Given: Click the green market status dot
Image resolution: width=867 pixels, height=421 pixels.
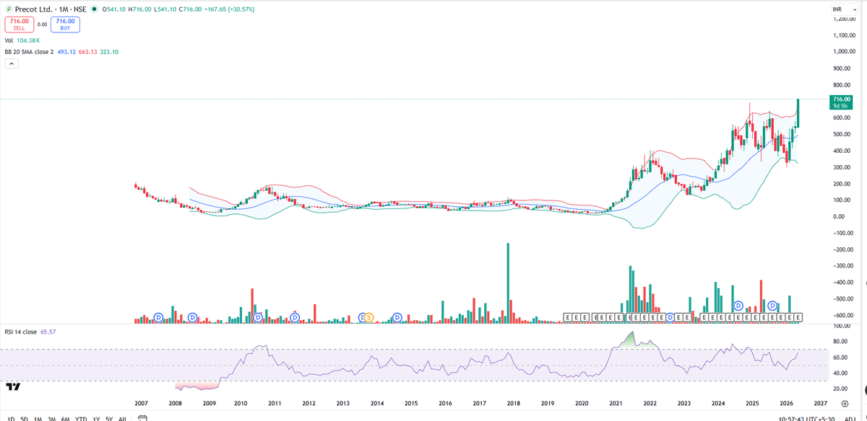Looking at the screenshot, I should coord(95,9).
